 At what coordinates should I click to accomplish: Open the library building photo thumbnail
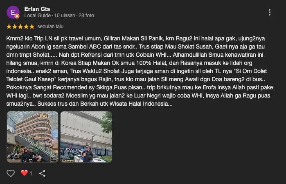[32, 137]
